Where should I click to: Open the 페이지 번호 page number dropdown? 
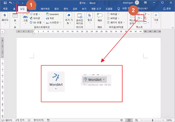click(x=116, y=22)
